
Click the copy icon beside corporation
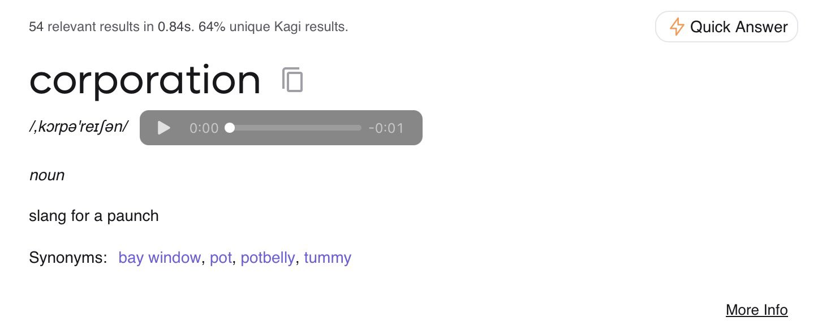pos(292,80)
